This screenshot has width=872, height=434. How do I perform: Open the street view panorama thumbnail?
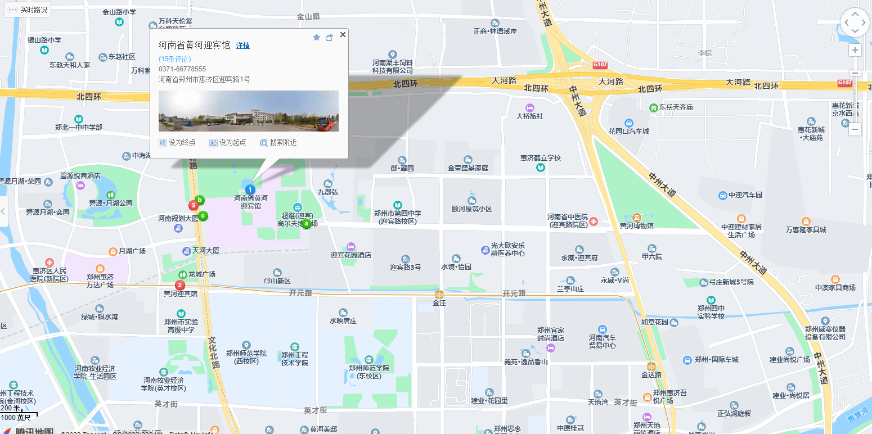[249, 111]
